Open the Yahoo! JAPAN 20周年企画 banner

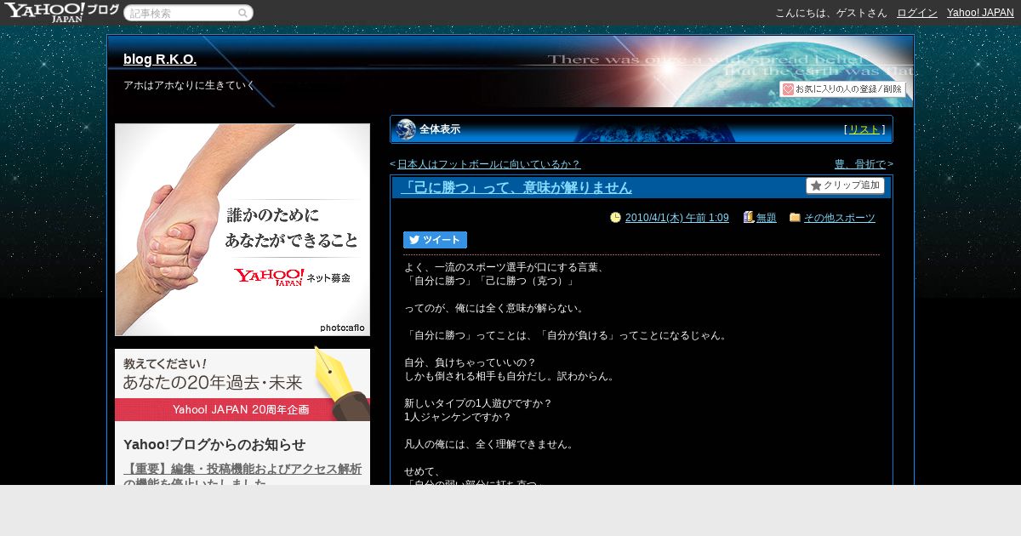click(x=242, y=385)
